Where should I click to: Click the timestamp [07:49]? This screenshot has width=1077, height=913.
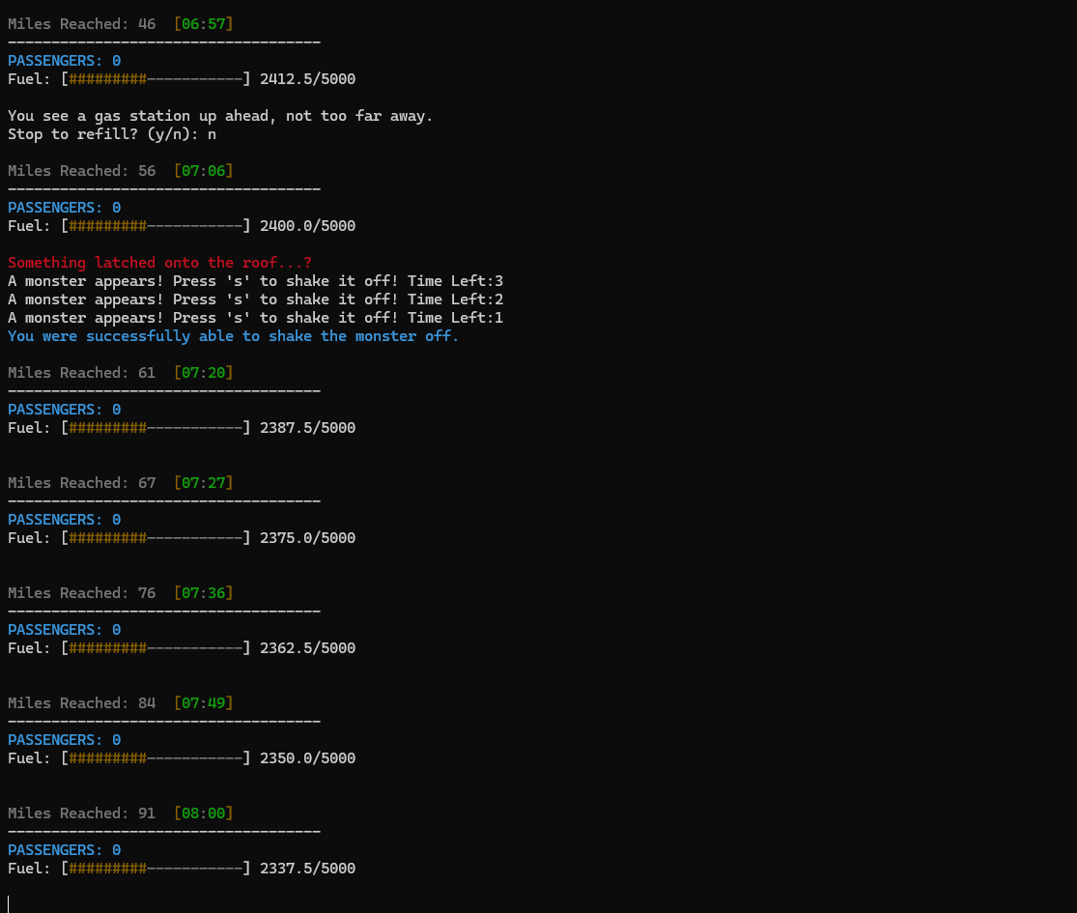click(x=203, y=703)
